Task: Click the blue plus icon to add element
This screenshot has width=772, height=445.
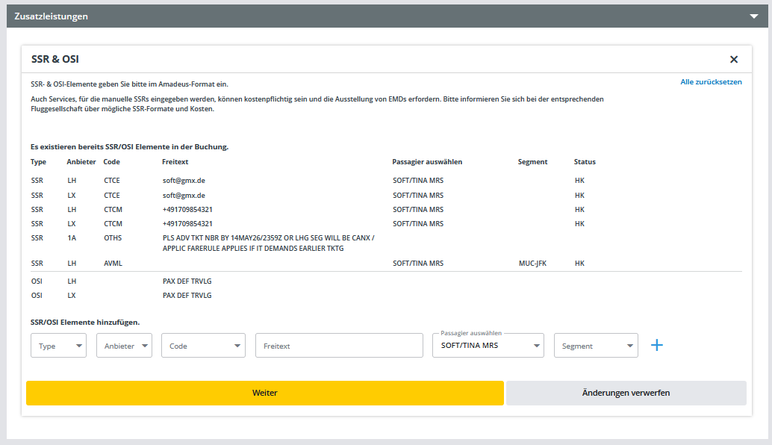Action: pos(656,345)
